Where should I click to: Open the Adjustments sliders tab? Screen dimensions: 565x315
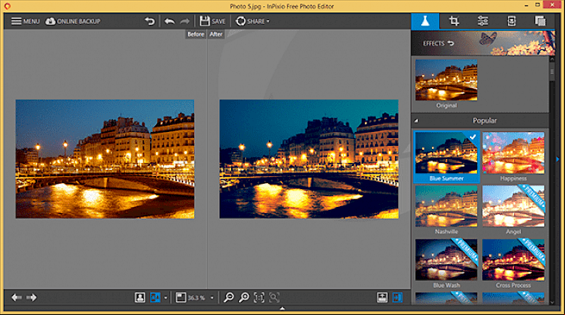coord(483,22)
